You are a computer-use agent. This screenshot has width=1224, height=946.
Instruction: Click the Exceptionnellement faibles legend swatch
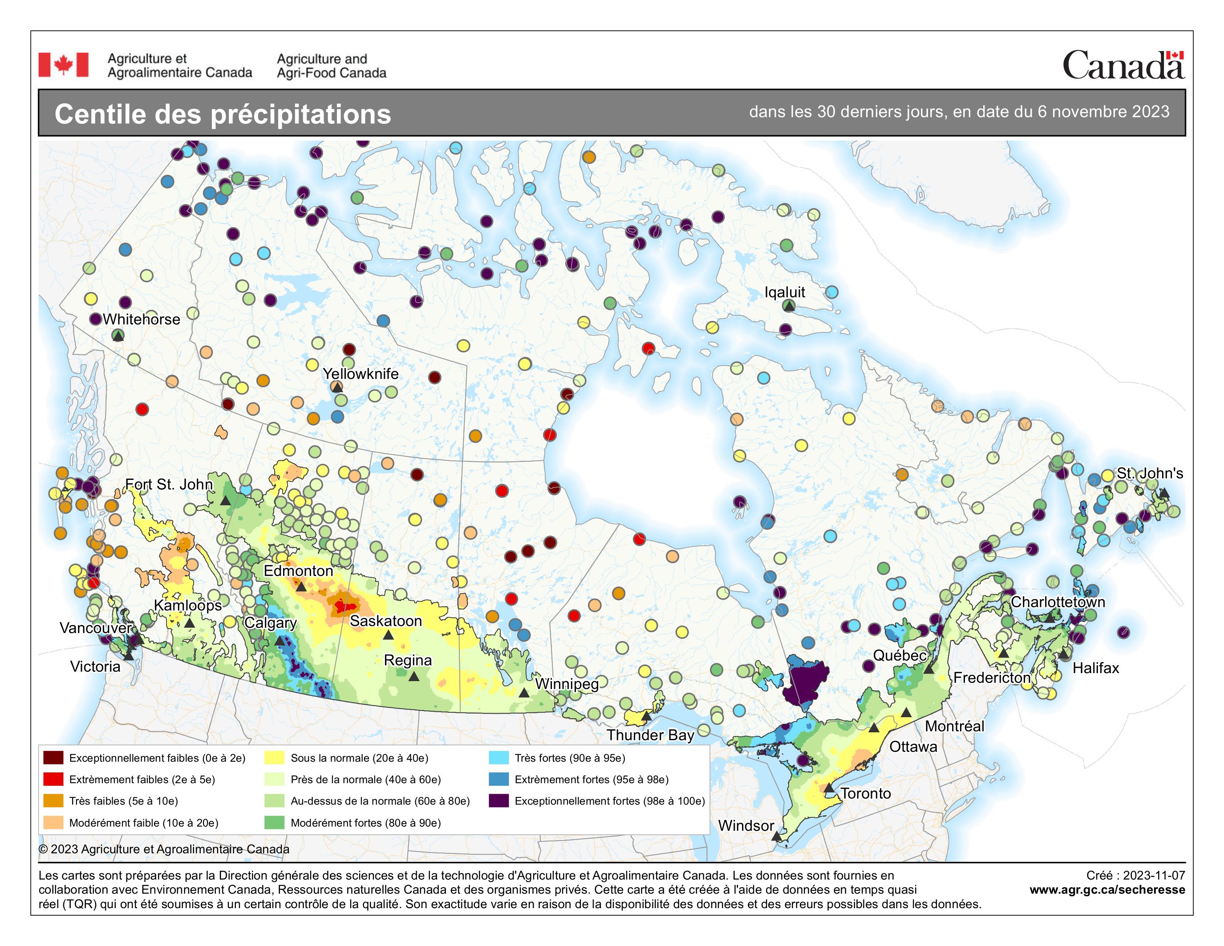pos(53,758)
